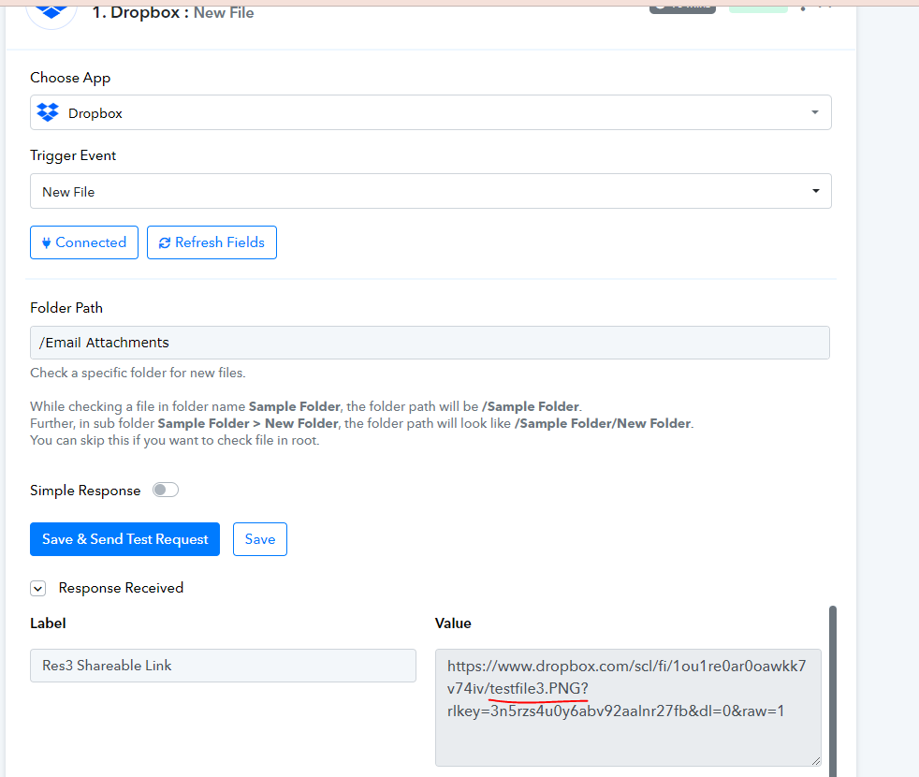Image resolution: width=919 pixels, height=777 pixels.
Task: Open the Trigger Event New File dropdown
Action: 430,191
